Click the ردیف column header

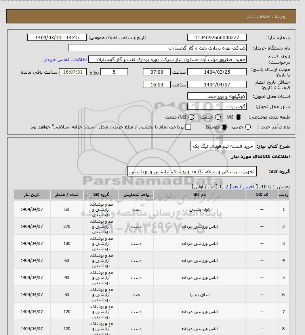click(x=284, y=195)
